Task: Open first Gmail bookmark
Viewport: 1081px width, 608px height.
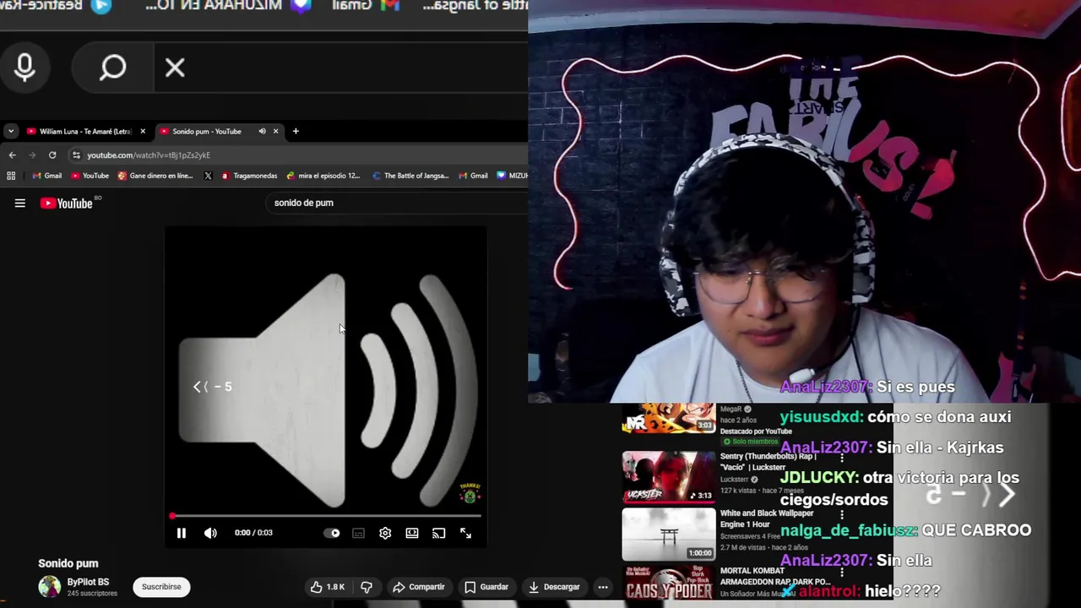Action: [x=46, y=176]
